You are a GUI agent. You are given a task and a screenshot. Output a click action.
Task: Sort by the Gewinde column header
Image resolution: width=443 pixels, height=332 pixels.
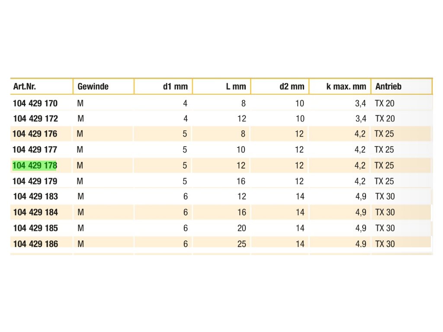(93, 86)
